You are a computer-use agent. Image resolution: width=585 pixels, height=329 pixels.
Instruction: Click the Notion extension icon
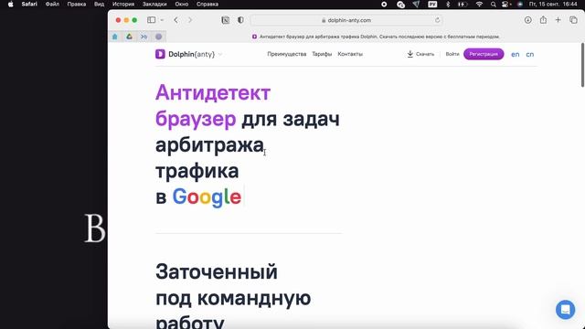click(226, 20)
